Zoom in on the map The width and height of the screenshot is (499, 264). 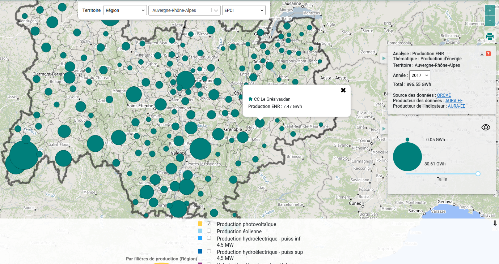(490, 10)
